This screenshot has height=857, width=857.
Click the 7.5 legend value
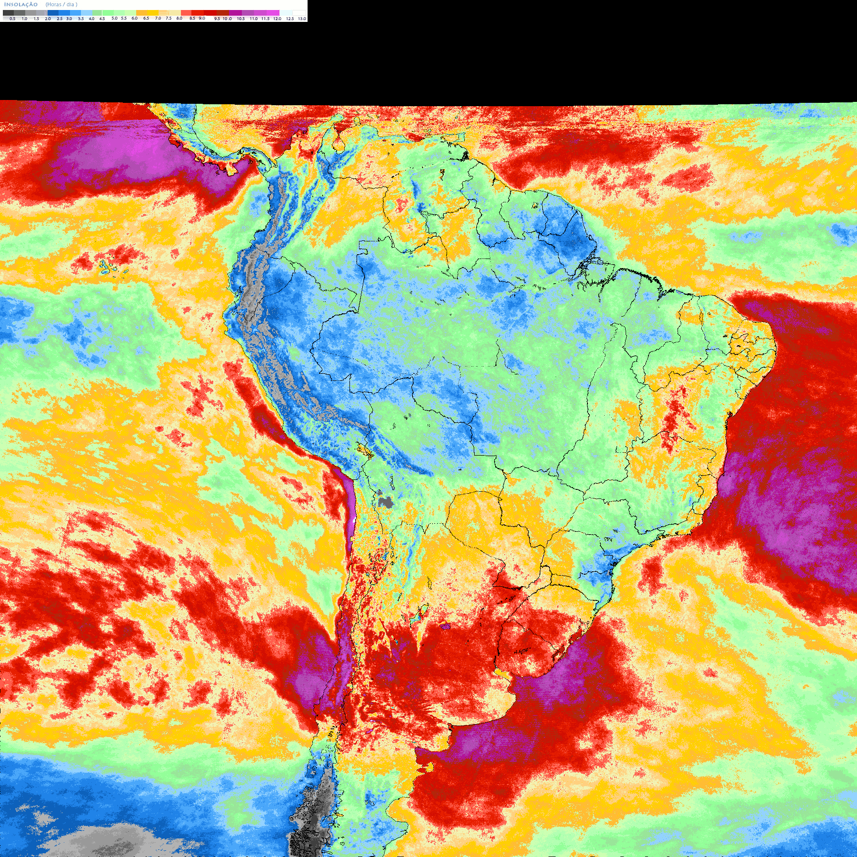coord(169,18)
